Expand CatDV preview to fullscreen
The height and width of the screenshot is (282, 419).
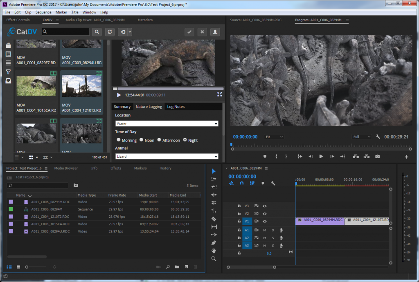219,94
